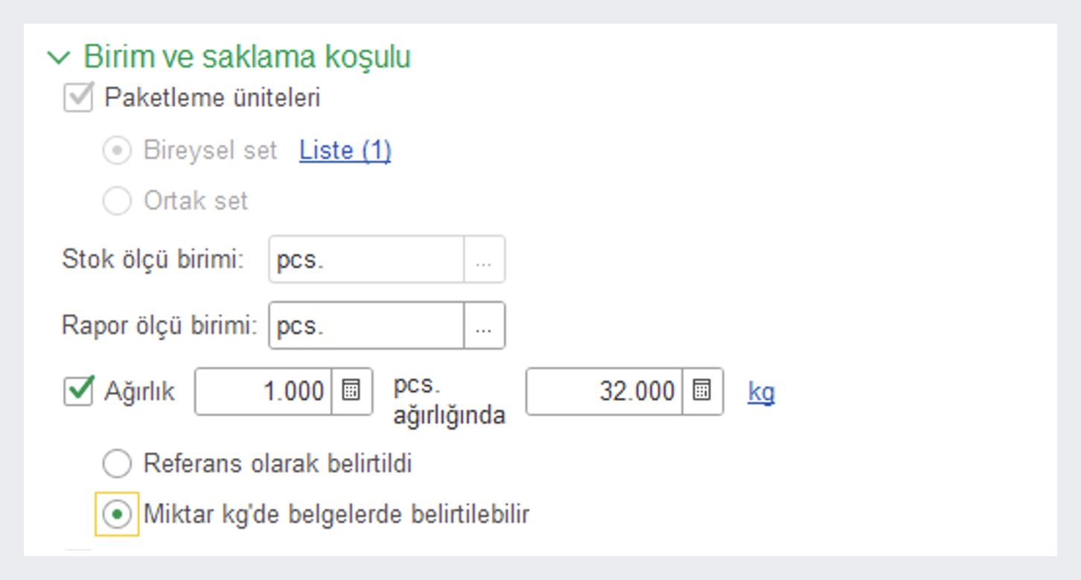This screenshot has width=1081, height=580.
Task: Click the Stok ölçü birimi text field
Action: click(366, 260)
